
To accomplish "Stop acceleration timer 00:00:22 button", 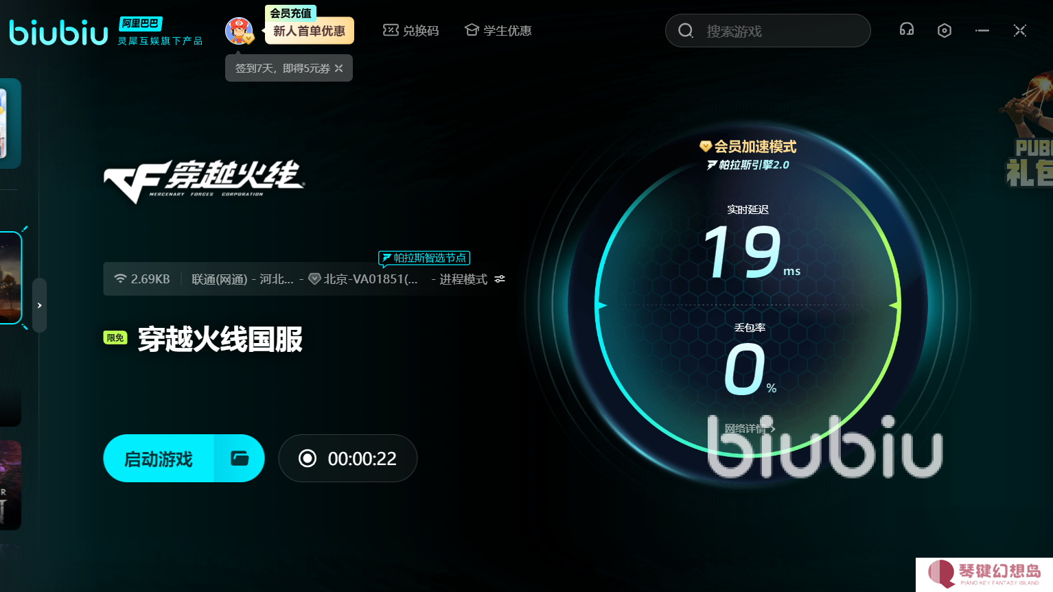I will (x=348, y=458).
